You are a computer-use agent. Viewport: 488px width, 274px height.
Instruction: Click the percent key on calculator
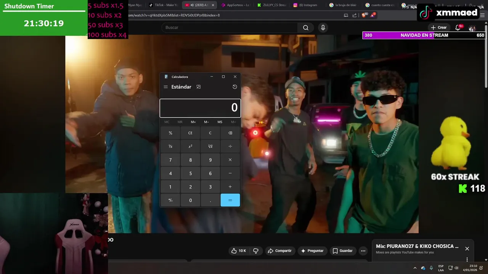(x=170, y=133)
